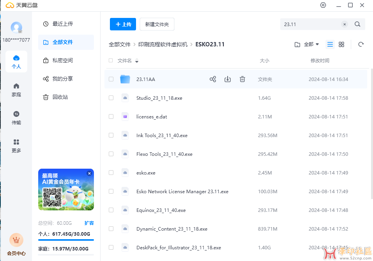Screen dimensions: 373x261
Task: Select file name Equinox_23_11_40.exe
Action: tap(161, 210)
